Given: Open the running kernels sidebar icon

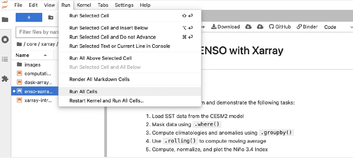Looking at the screenshot, I should click(5, 40).
